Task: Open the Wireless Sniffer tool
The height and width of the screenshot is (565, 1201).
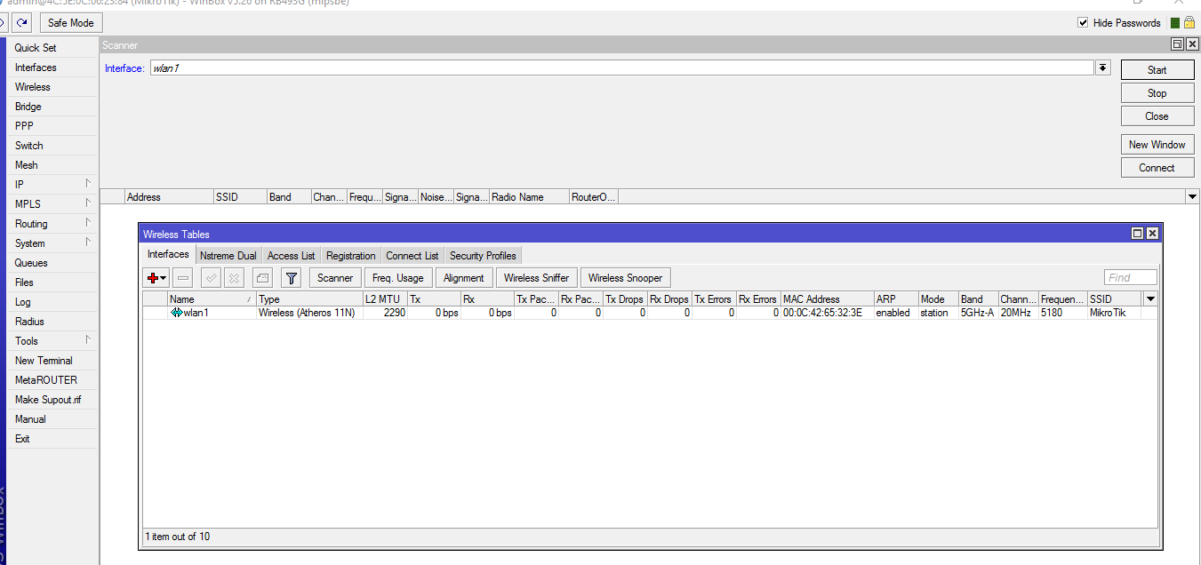Action: (536, 278)
